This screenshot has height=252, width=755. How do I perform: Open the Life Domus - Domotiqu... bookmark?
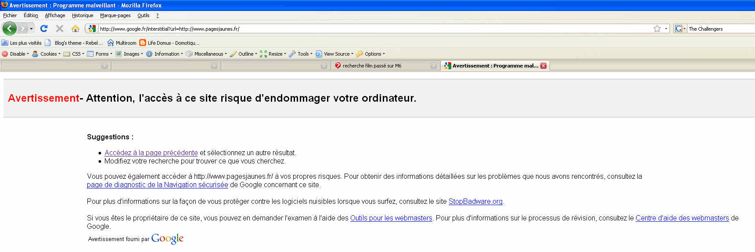(x=169, y=43)
